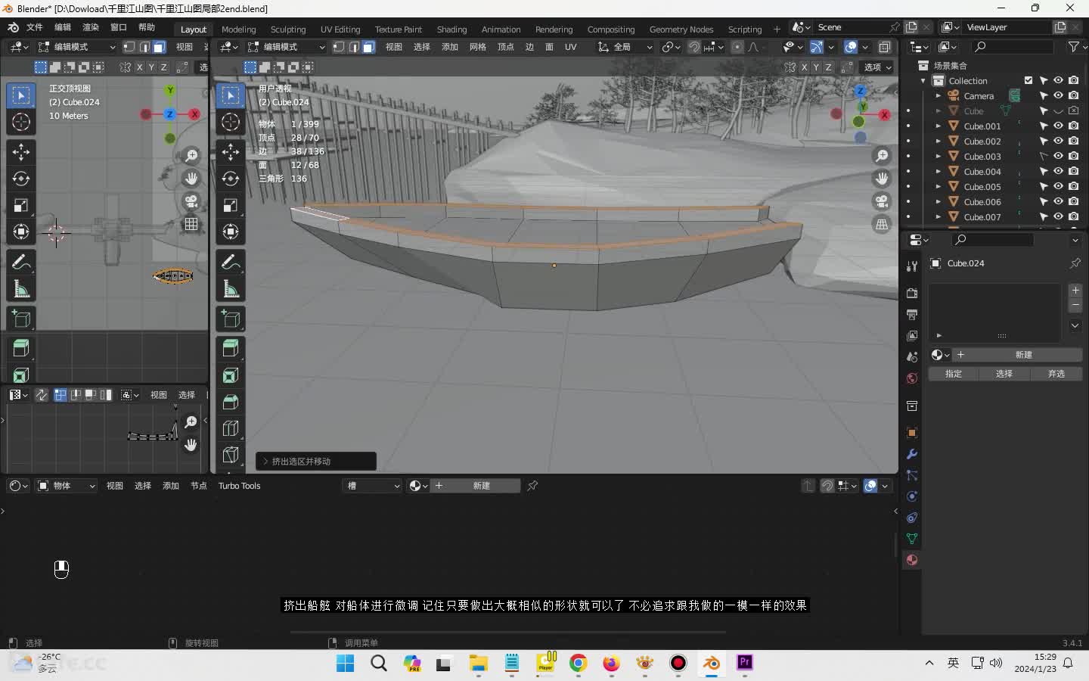This screenshot has height=681, width=1089.
Task: Switch perspective/orthographic in main viewport
Action: pos(882,224)
